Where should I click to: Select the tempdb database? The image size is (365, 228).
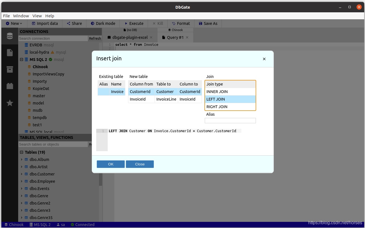40,118
